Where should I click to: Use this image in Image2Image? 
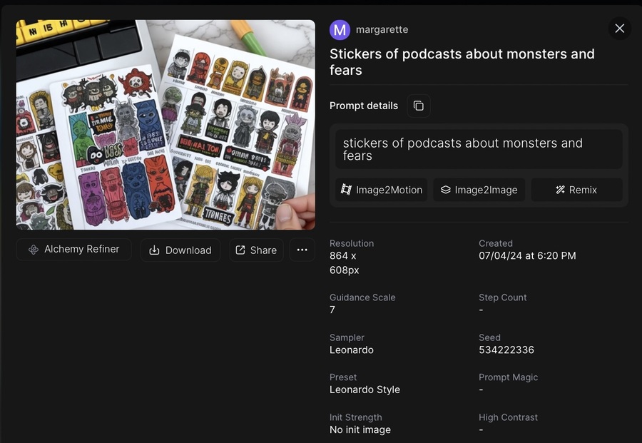click(x=479, y=190)
